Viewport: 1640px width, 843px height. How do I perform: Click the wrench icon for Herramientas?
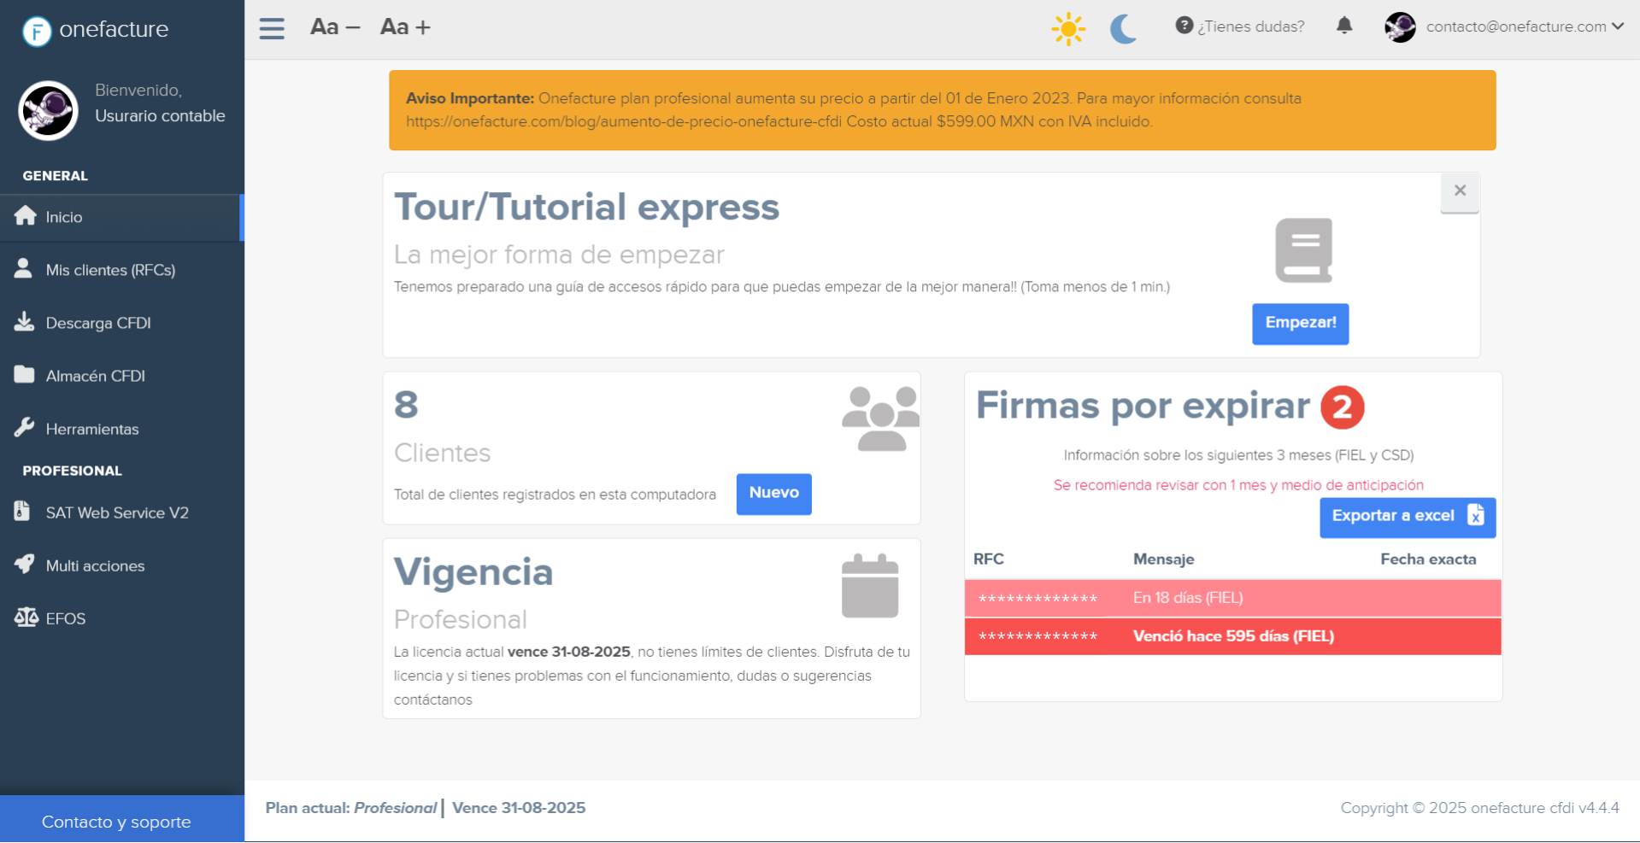[x=24, y=427]
